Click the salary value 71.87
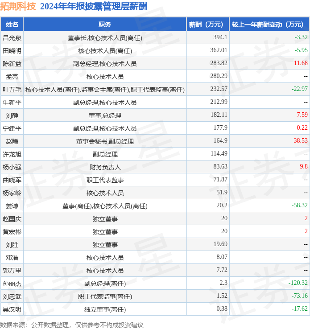Image resolution: width=310 pixels, height=329 pixels. click(x=220, y=179)
